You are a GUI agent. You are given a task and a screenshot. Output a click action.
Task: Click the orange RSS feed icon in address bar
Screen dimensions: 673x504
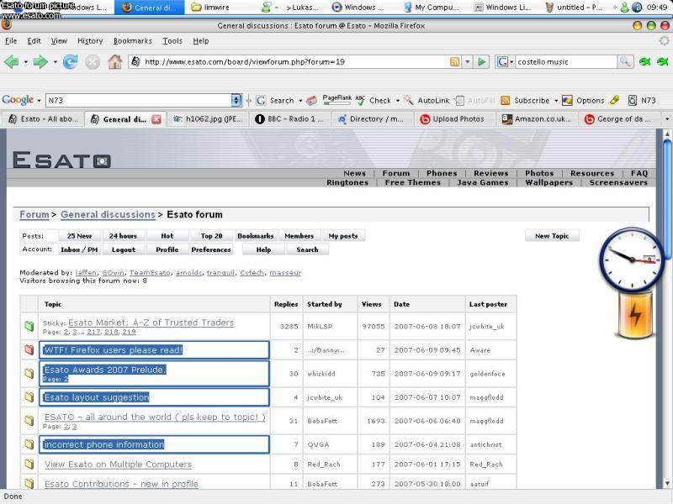pyautogui.click(x=454, y=61)
